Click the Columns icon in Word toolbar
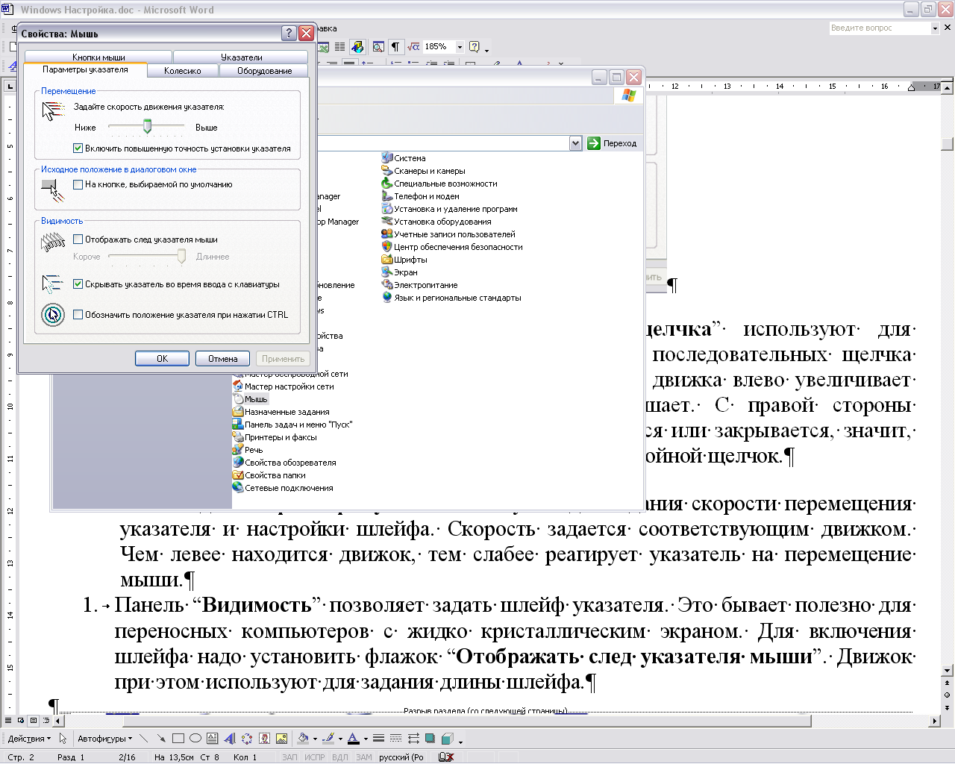The image size is (955, 764). pyautogui.click(x=340, y=47)
